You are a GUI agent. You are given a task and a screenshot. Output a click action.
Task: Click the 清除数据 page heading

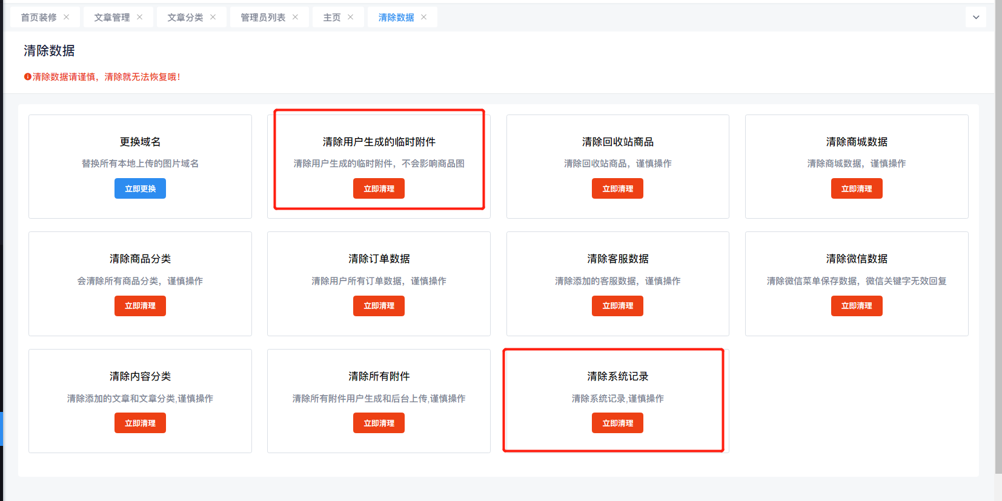49,50
